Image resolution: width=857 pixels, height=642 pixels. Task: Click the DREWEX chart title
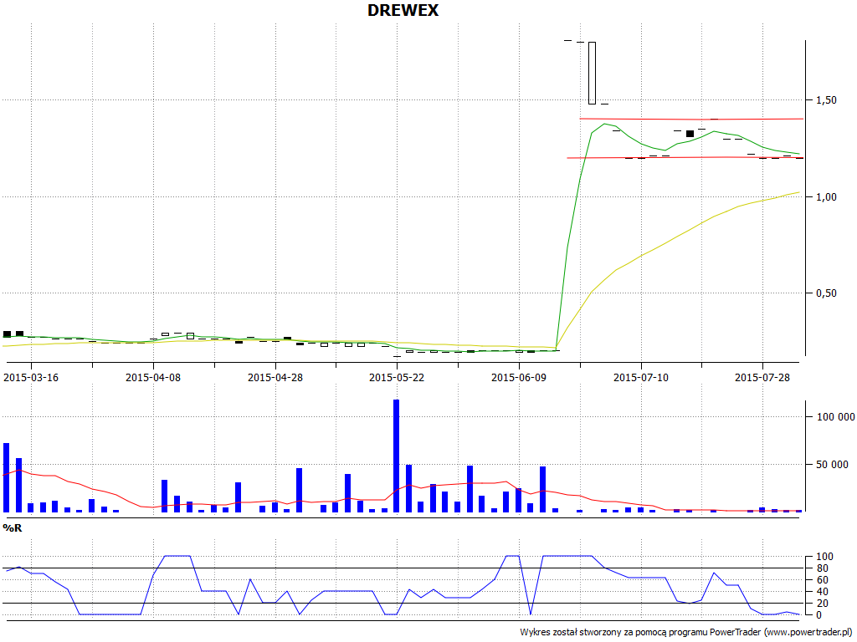coord(403,10)
